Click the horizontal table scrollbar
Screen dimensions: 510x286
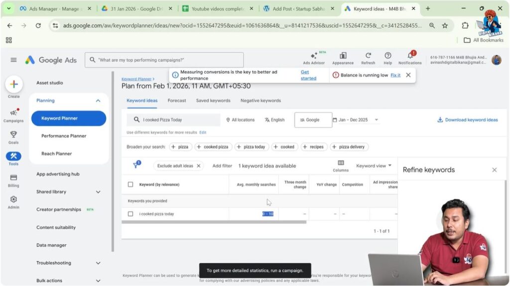click(214, 222)
